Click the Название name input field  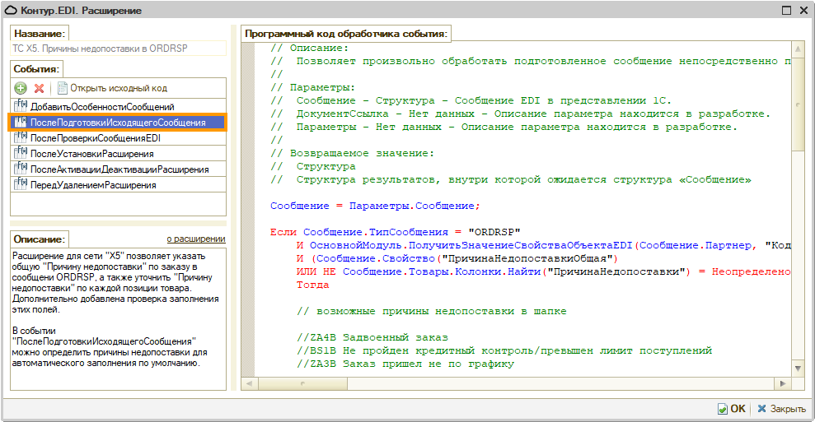[118, 49]
